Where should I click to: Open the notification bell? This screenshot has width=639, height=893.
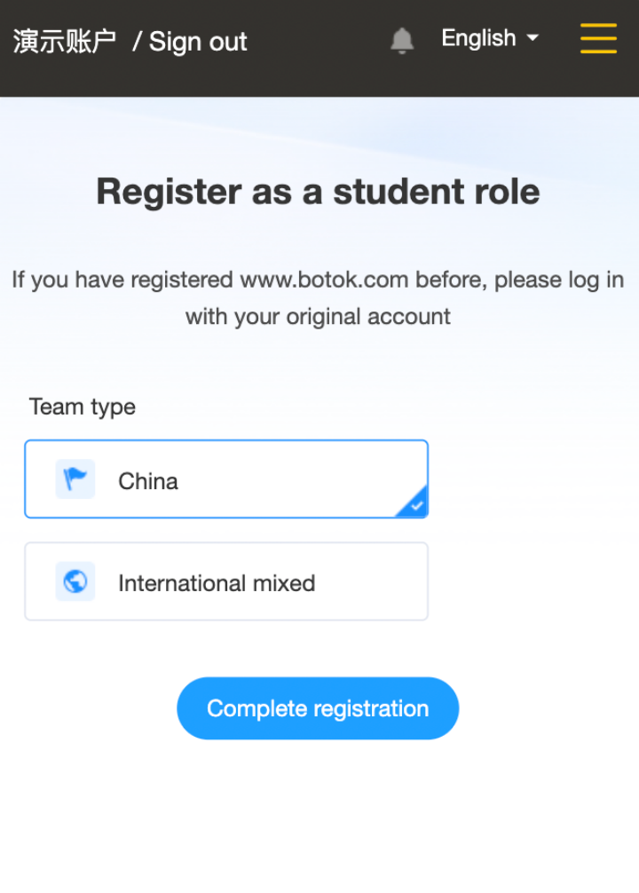tap(401, 41)
